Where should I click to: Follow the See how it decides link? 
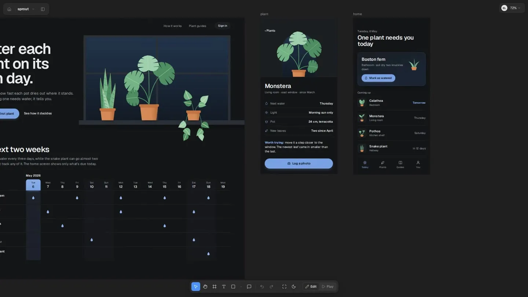coord(38,114)
